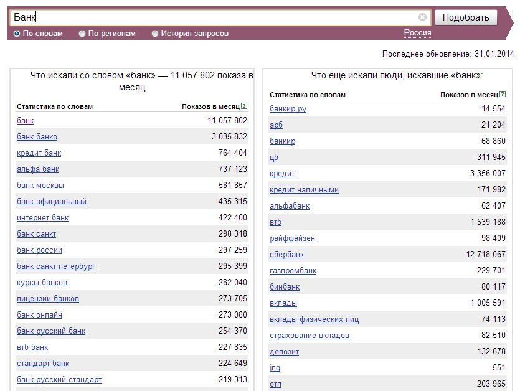Image resolution: width=520 pixels, height=391 pixels.
Task: Select the История запросов radio button
Action: pyautogui.click(x=155, y=34)
